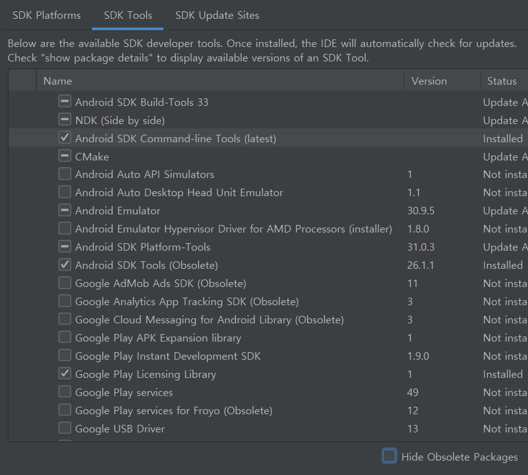528x475 pixels.
Task: Click the Hypervisor Driver version 1.8.0
Action: (x=418, y=229)
